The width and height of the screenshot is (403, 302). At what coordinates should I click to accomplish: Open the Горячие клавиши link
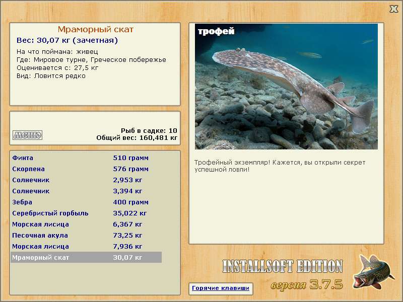click(221, 288)
